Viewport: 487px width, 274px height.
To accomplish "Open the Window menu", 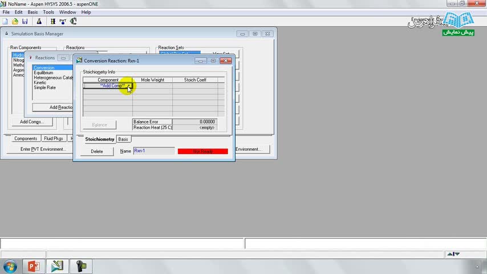I will click(68, 12).
